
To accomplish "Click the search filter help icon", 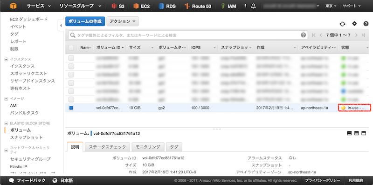I will tap(303, 35).
